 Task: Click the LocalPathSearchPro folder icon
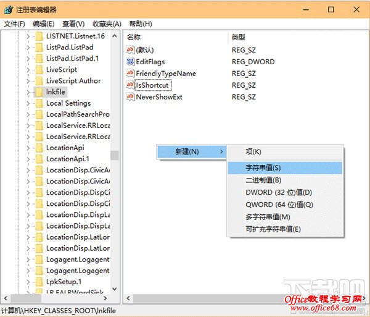[x=39, y=114]
